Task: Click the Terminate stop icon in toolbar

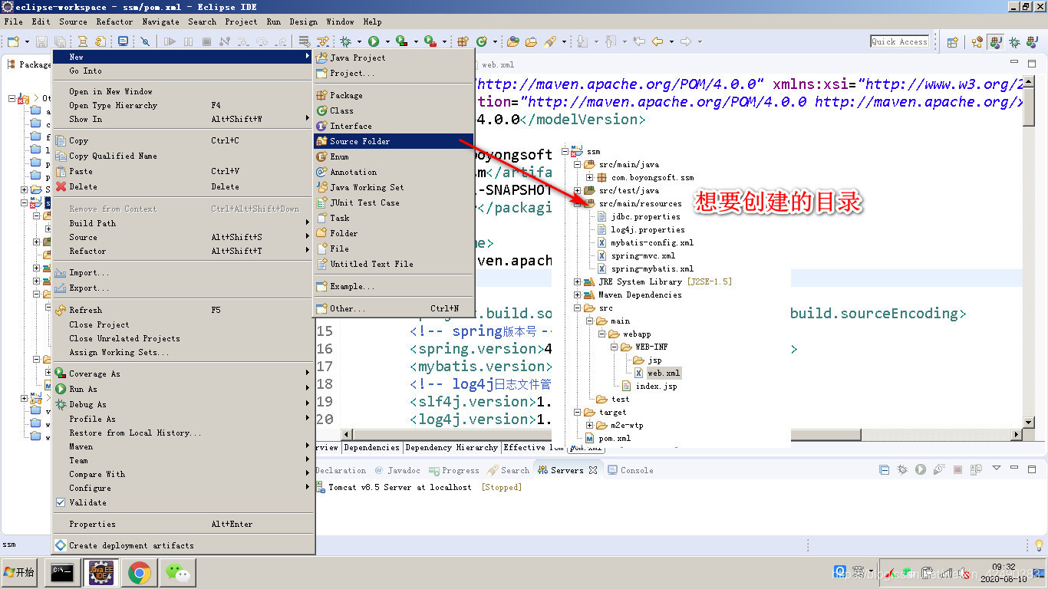Action: [x=206, y=41]
